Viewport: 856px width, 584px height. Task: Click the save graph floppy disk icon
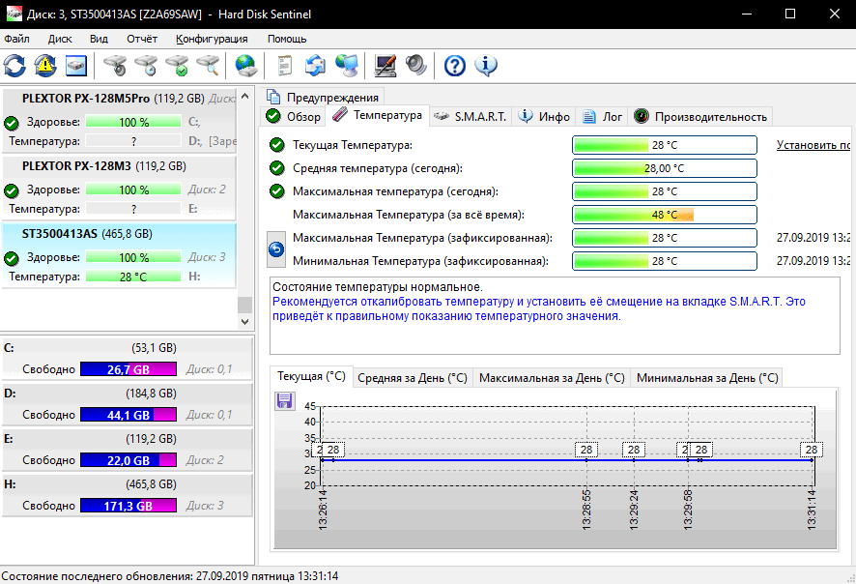(x=284, y=401)
